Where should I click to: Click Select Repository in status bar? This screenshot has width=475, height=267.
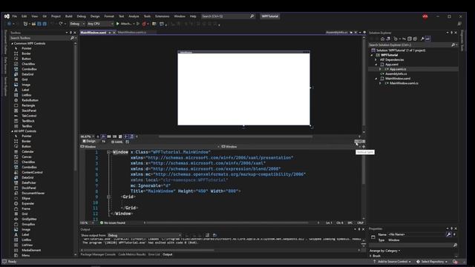(x=433, y=262)
